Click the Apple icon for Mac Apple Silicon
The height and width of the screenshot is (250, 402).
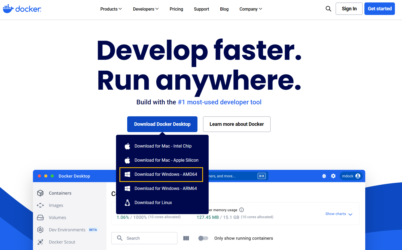tap(127, 160)
